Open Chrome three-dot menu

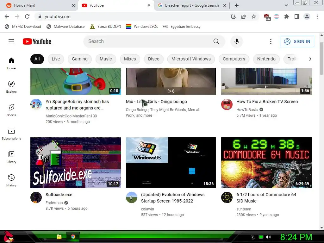pyautogui.click(x=317, y=16)
